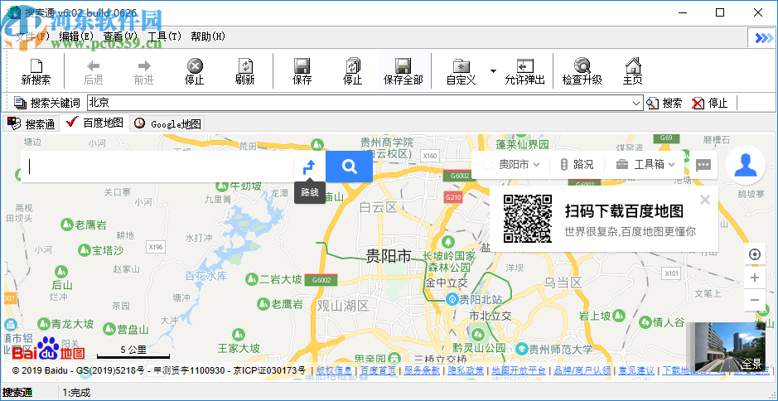Click the 搜索 search button
The image size is (778, 401).
[x=664, y=104]
